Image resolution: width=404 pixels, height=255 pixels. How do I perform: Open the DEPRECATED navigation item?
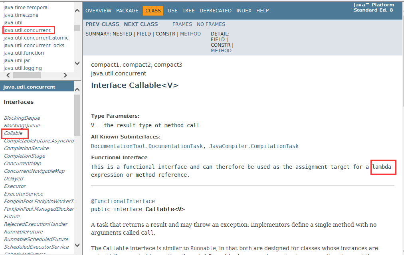216,10
